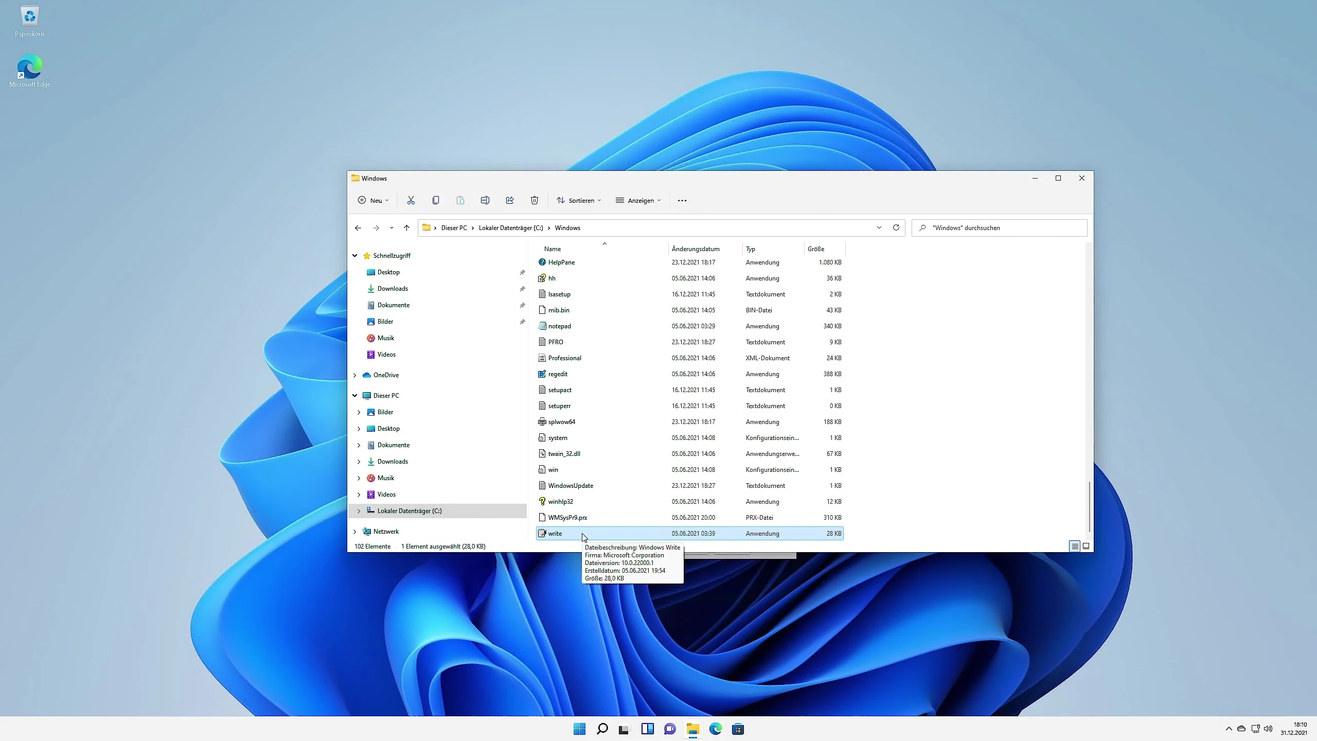Open taskbar Search

602,729
